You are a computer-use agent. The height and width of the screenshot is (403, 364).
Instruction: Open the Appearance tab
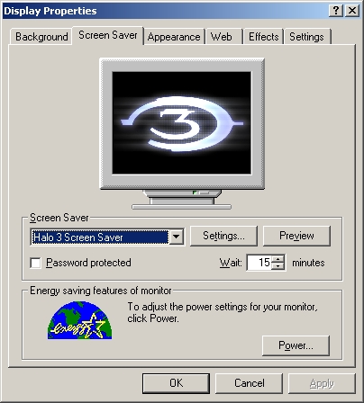(x=174, y=37)
